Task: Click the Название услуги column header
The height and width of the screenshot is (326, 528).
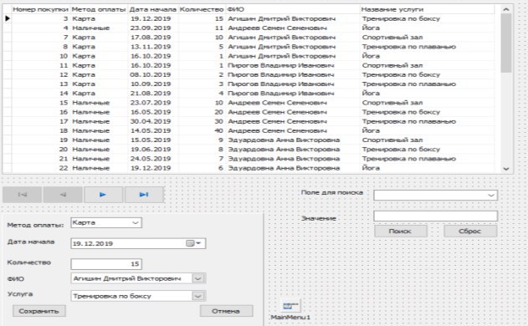Action: pos(428,9)
